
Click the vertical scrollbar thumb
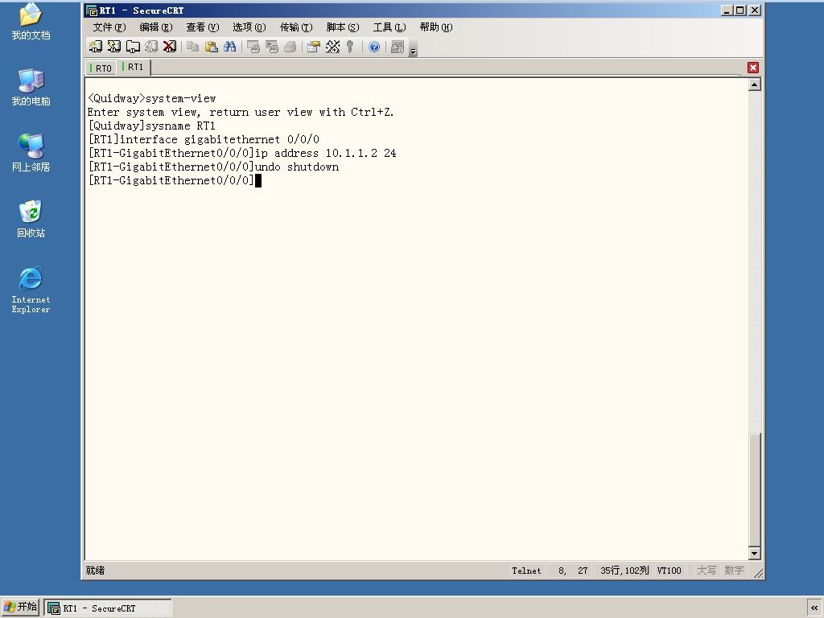(x=755, y=490)
